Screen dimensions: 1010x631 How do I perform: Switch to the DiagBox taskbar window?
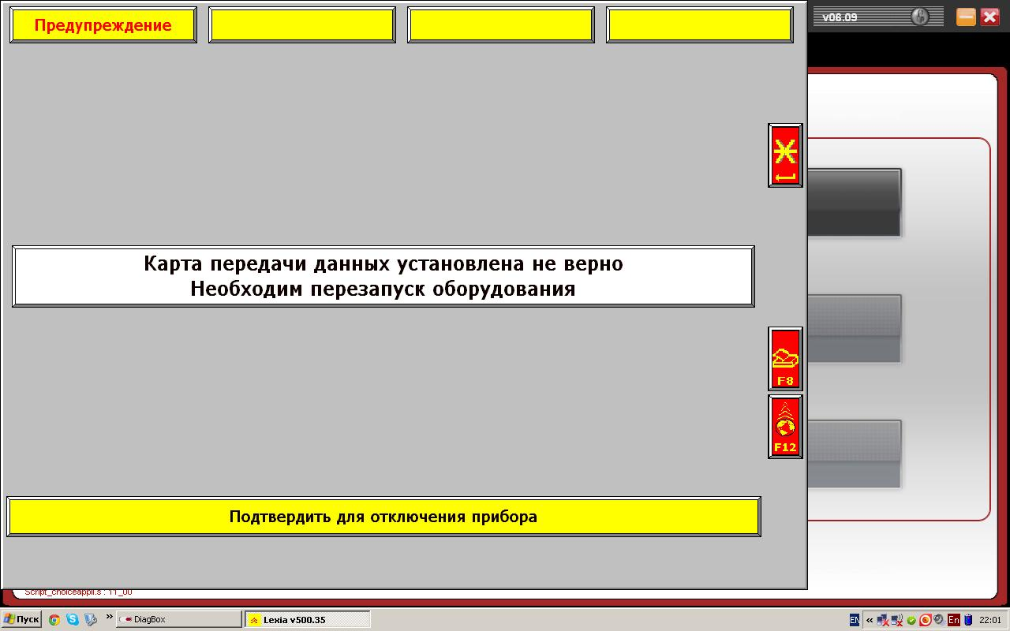180,619
